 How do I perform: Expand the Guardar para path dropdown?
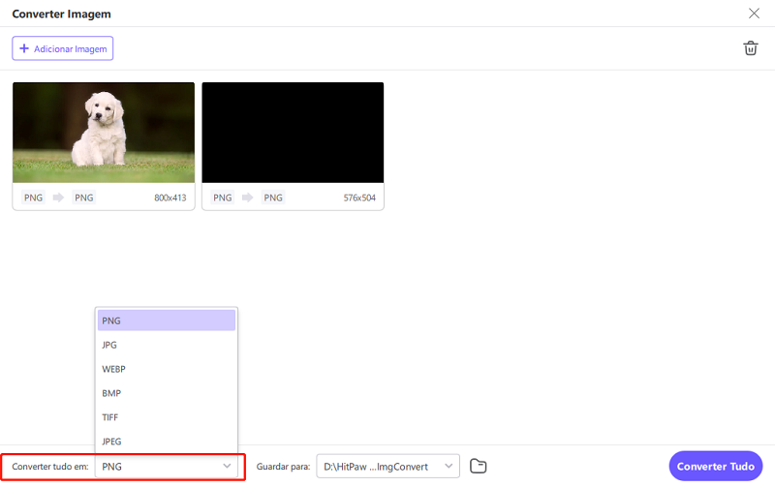pos(449,466)
